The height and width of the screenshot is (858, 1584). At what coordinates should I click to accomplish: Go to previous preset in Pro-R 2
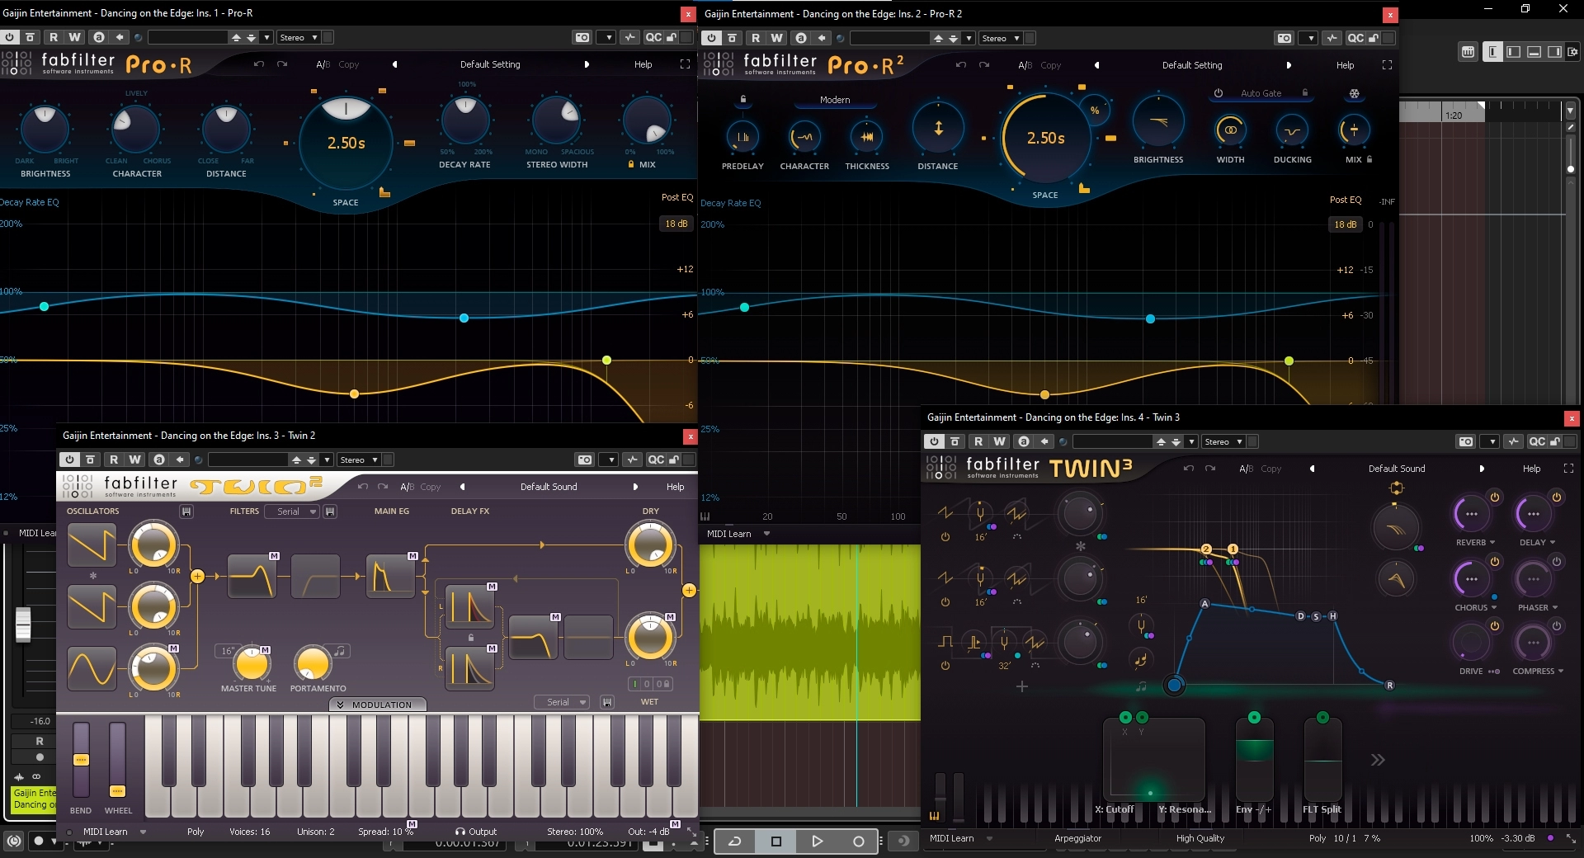(x=1096, y=65)
